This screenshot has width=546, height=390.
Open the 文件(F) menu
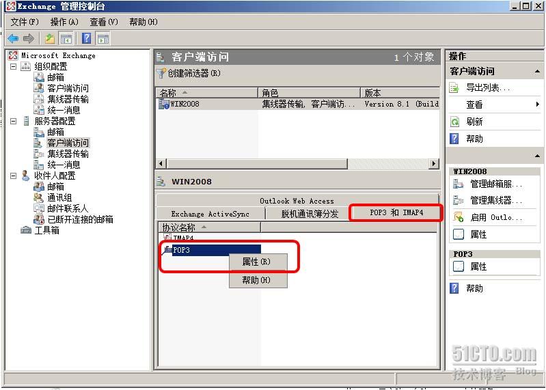point(25,22)
